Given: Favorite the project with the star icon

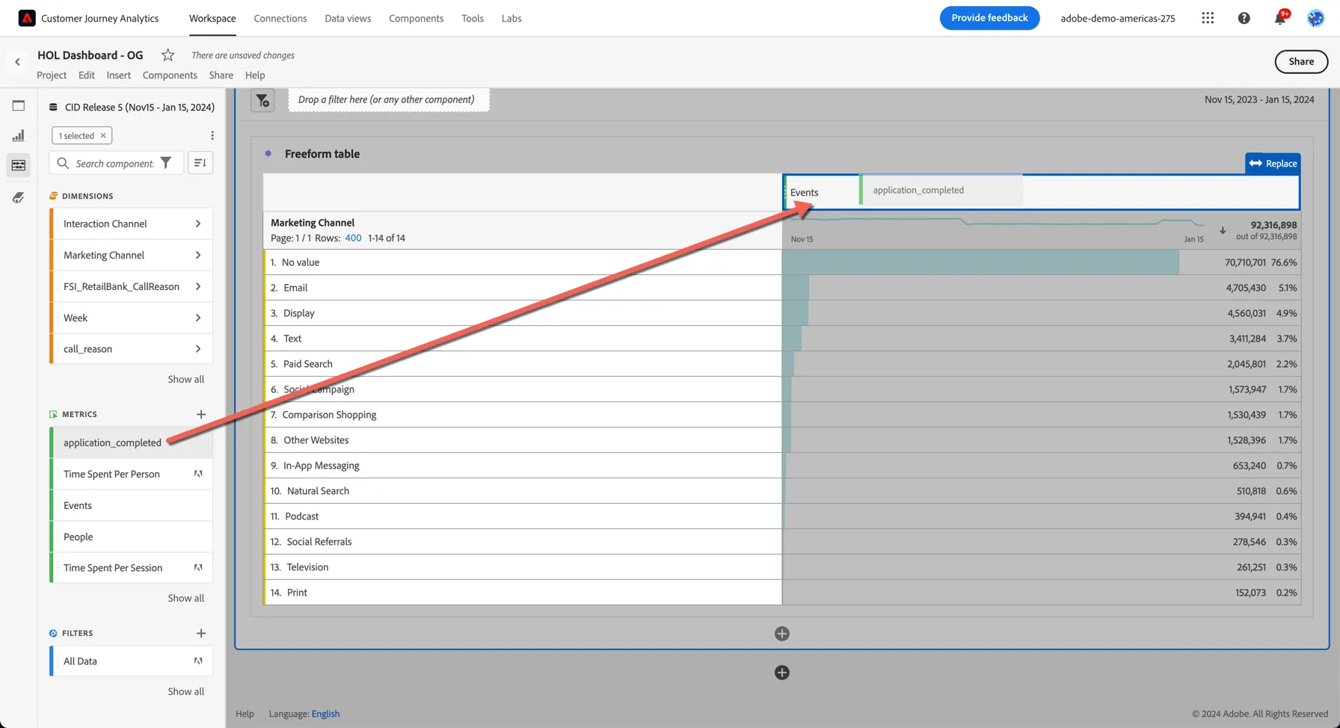Looking at the screenshot, I should click(167, 55).
